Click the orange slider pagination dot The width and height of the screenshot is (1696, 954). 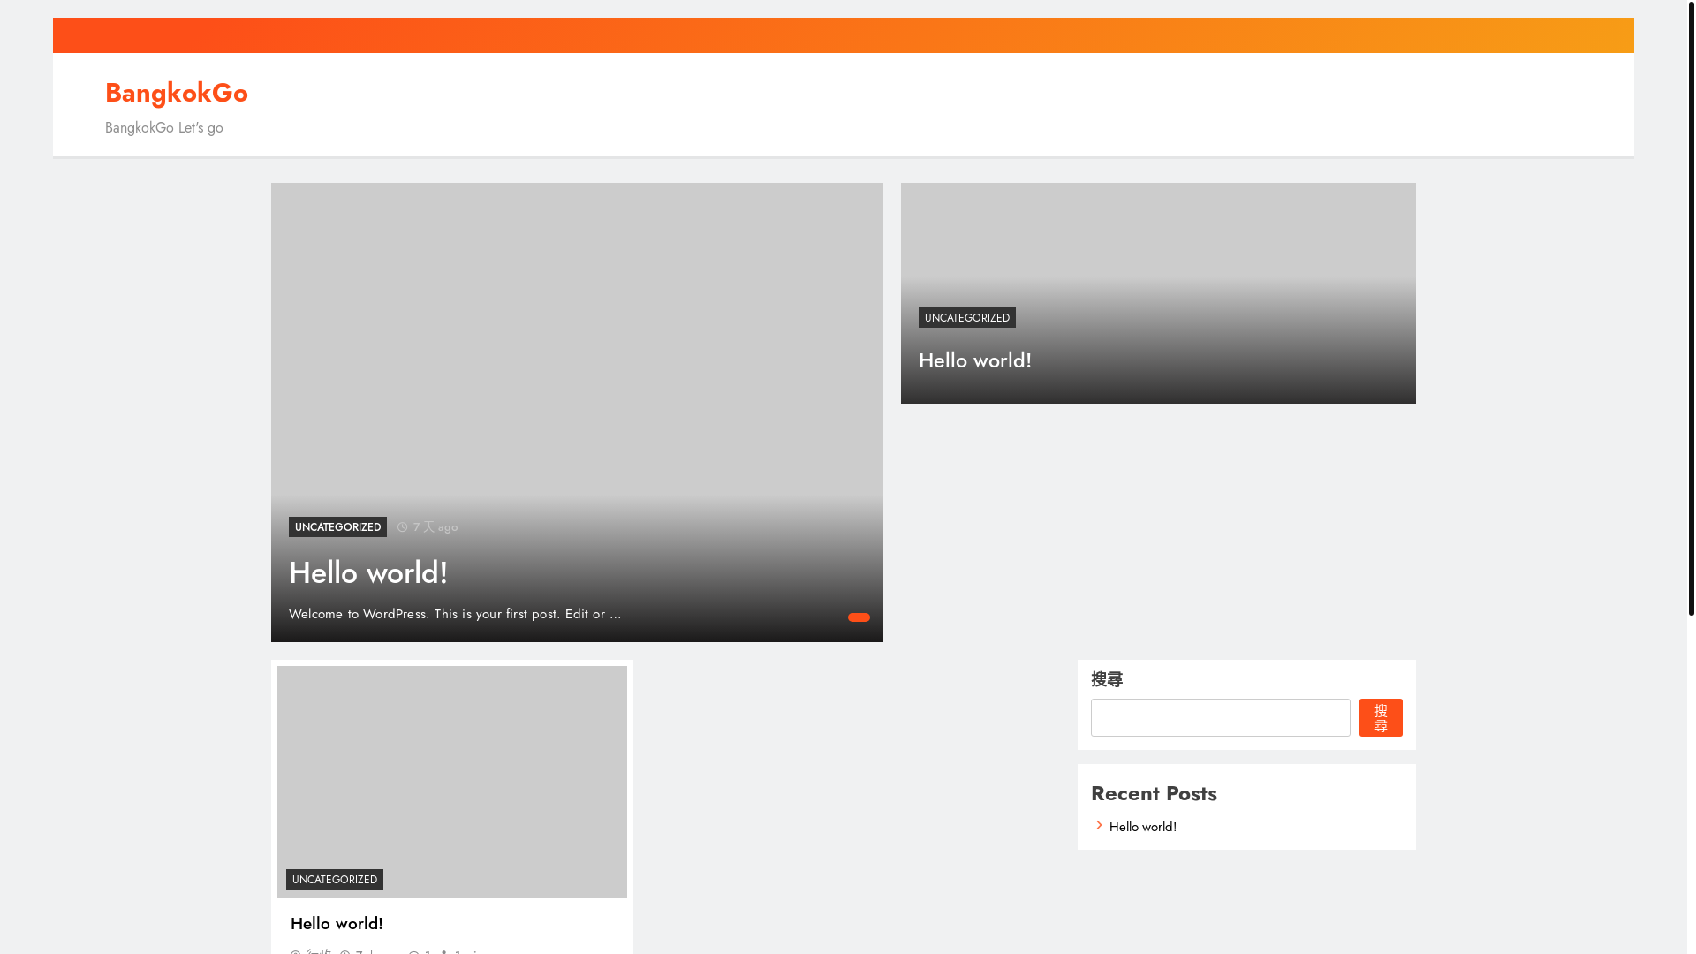coord(859,617)
